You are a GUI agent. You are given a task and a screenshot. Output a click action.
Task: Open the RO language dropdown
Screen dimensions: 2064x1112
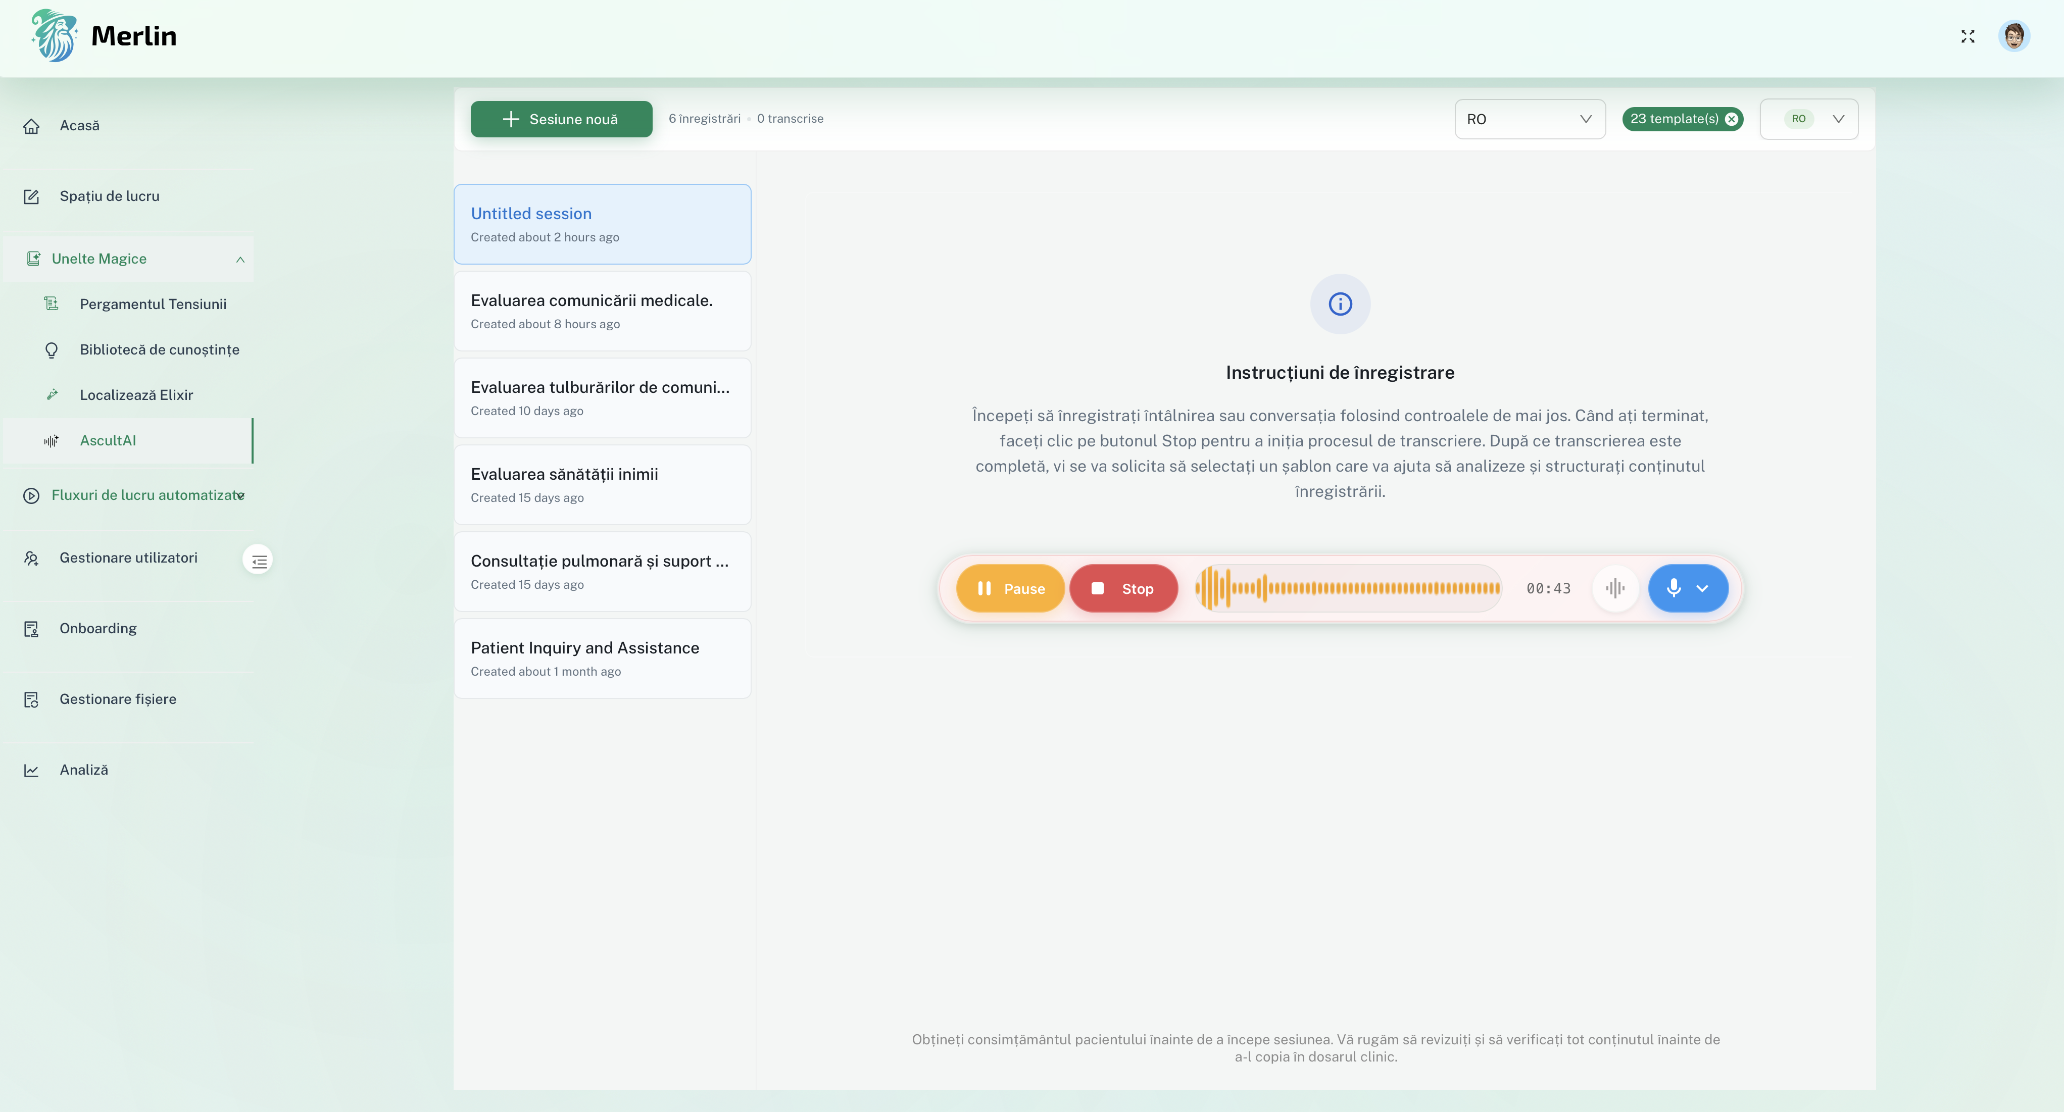(1529, 119)
